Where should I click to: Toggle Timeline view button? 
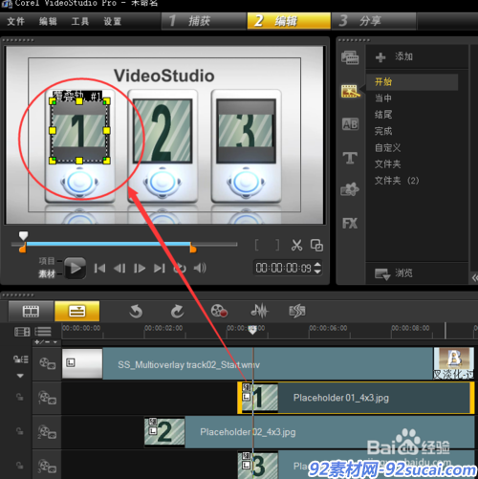tap(77, 311)
